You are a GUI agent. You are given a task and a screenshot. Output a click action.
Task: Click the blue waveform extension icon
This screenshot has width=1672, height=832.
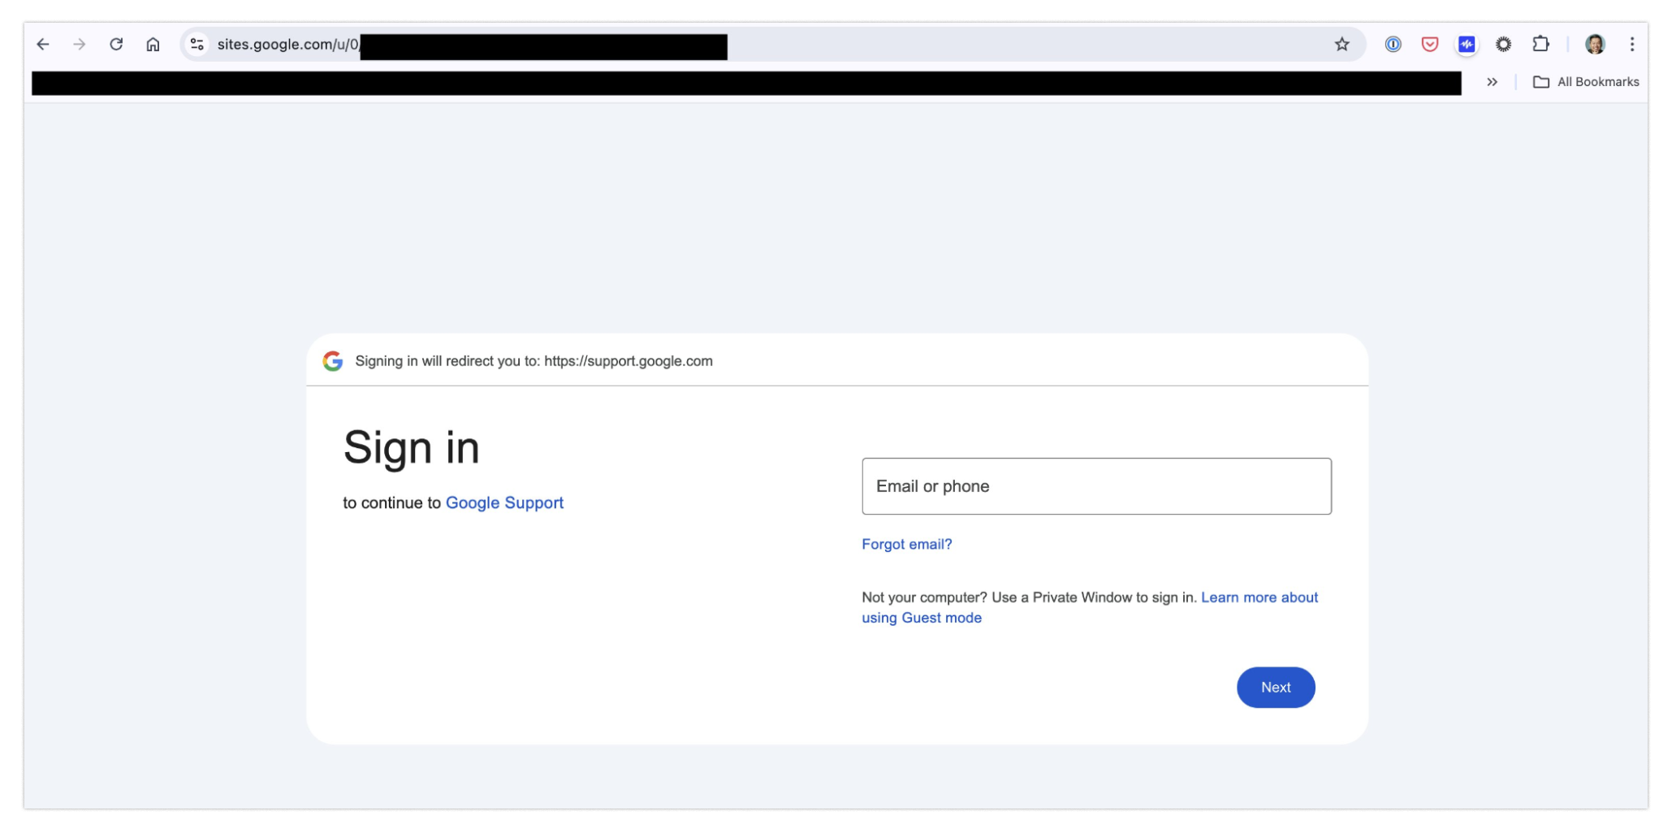point(1467,45)
